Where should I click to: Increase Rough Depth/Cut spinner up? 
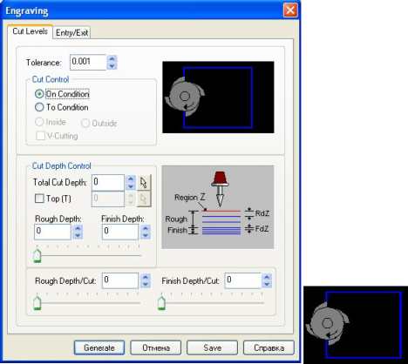[146, 277]
